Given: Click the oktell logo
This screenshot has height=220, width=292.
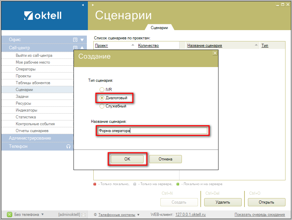Looking at the screenshot, I should click(44, 15).
